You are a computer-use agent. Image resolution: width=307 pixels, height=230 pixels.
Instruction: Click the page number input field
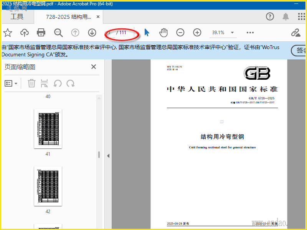tap(110, 33)
